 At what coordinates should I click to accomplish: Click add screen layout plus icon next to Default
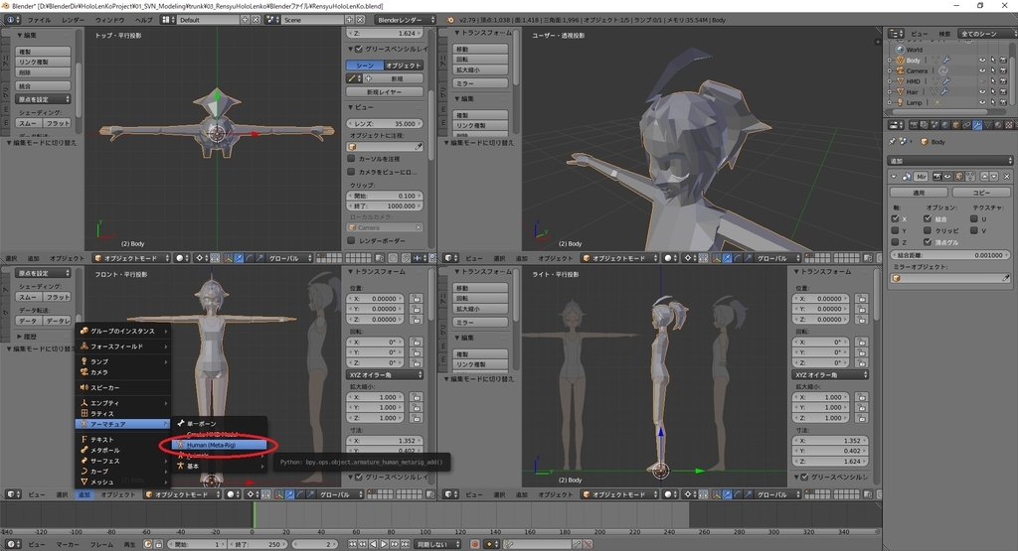246,20
